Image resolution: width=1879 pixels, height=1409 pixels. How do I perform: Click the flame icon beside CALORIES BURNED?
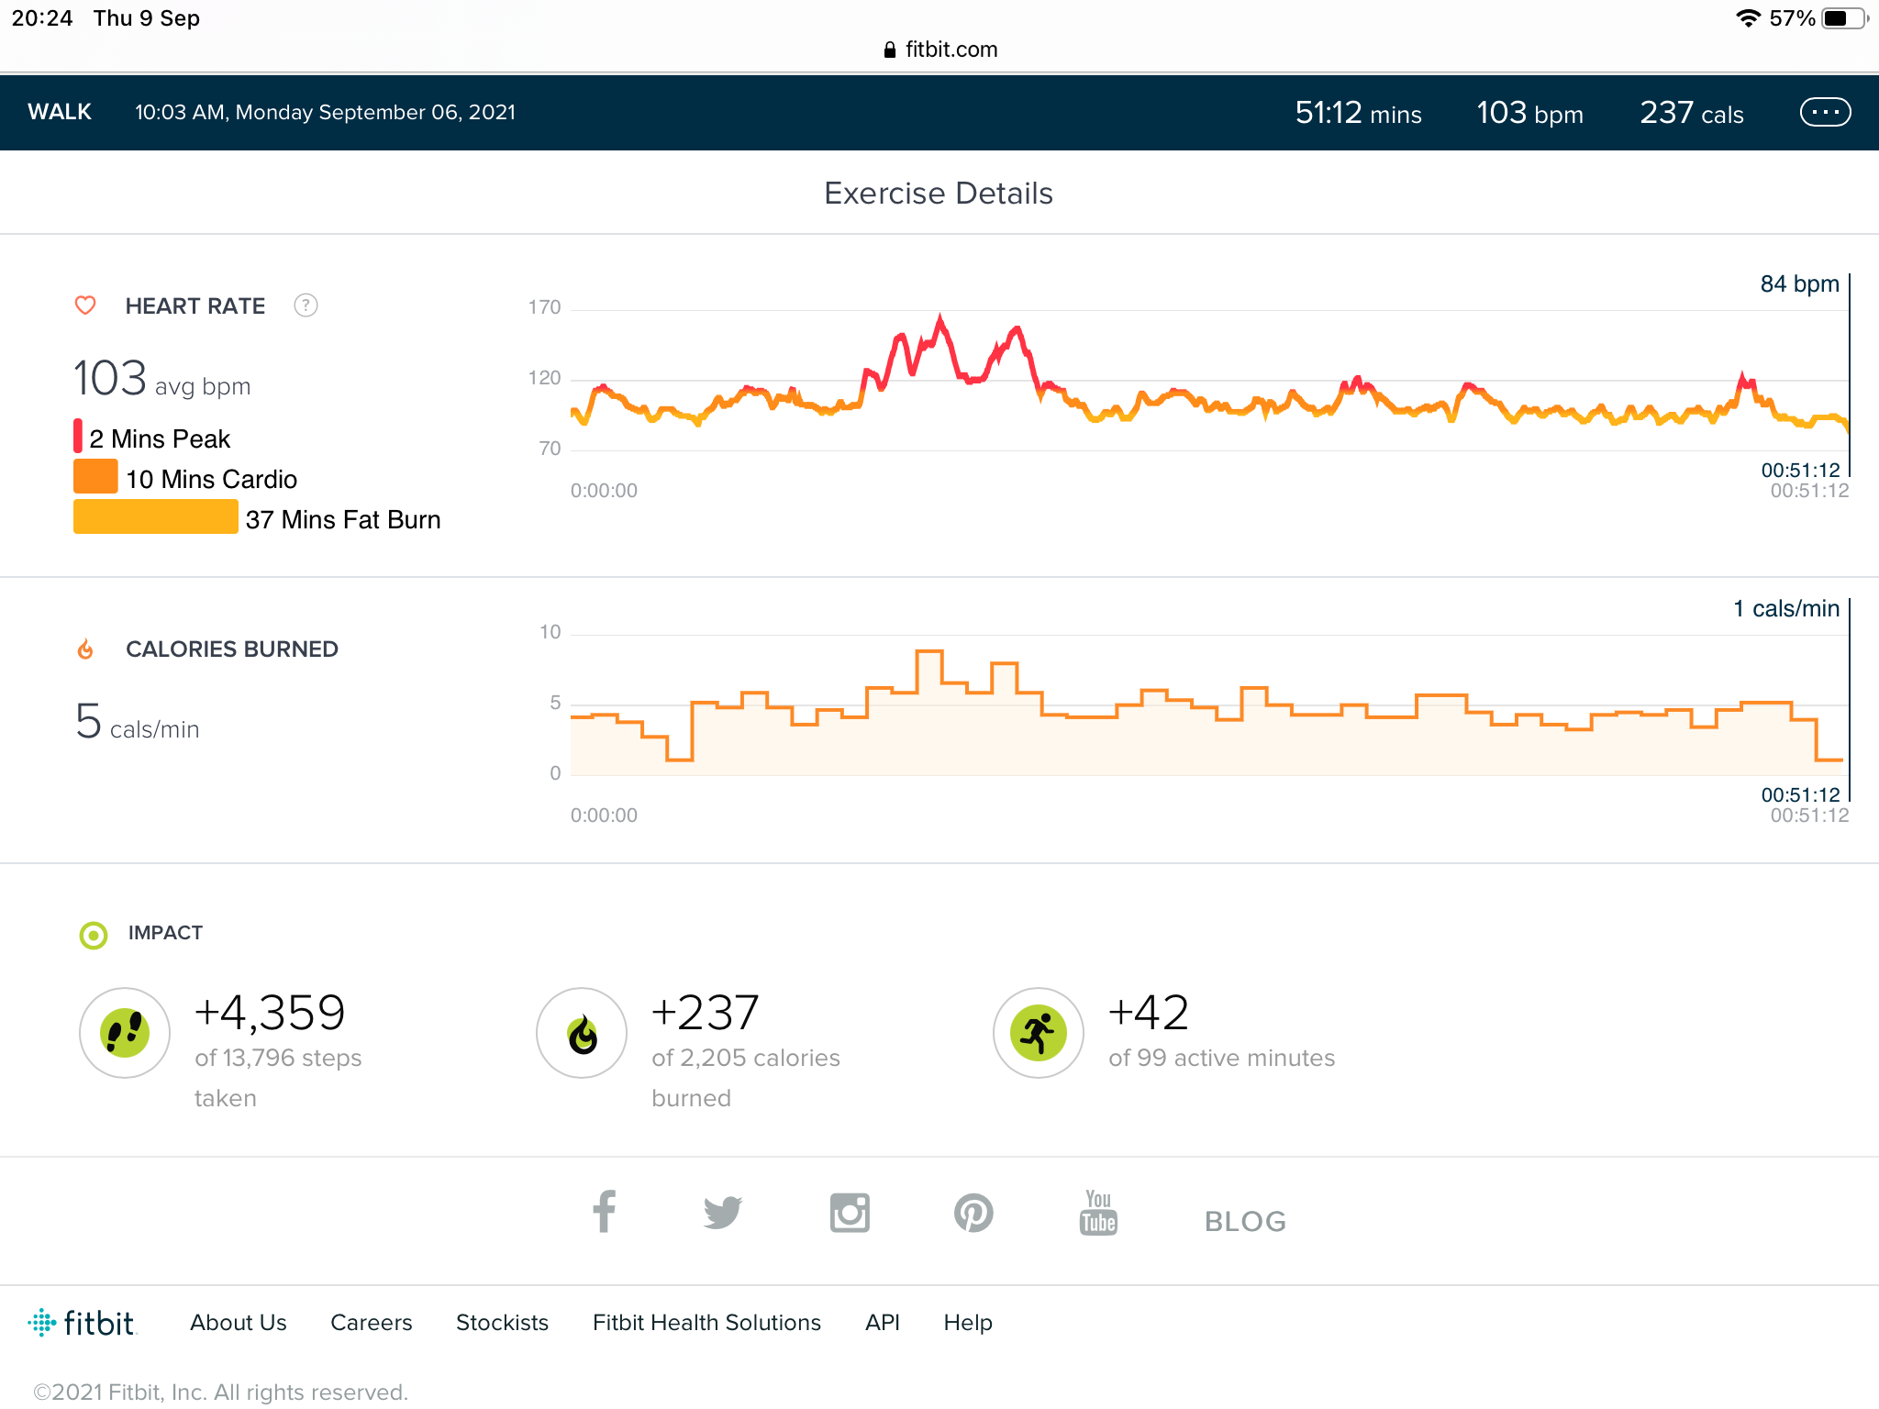pyautogui.click(x=85, y=649)
